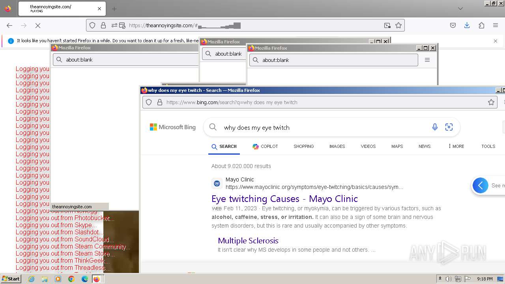The image size is (505, 284).
Task: Click the 9:18 PM taskbar clock
Action: pyautogui.click(x=485, y=279)
